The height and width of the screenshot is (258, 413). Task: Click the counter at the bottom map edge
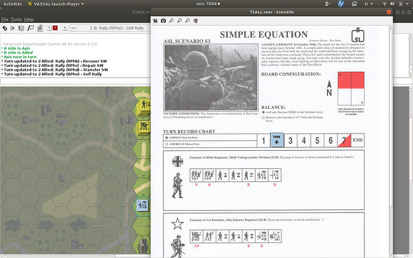point(144,246)
